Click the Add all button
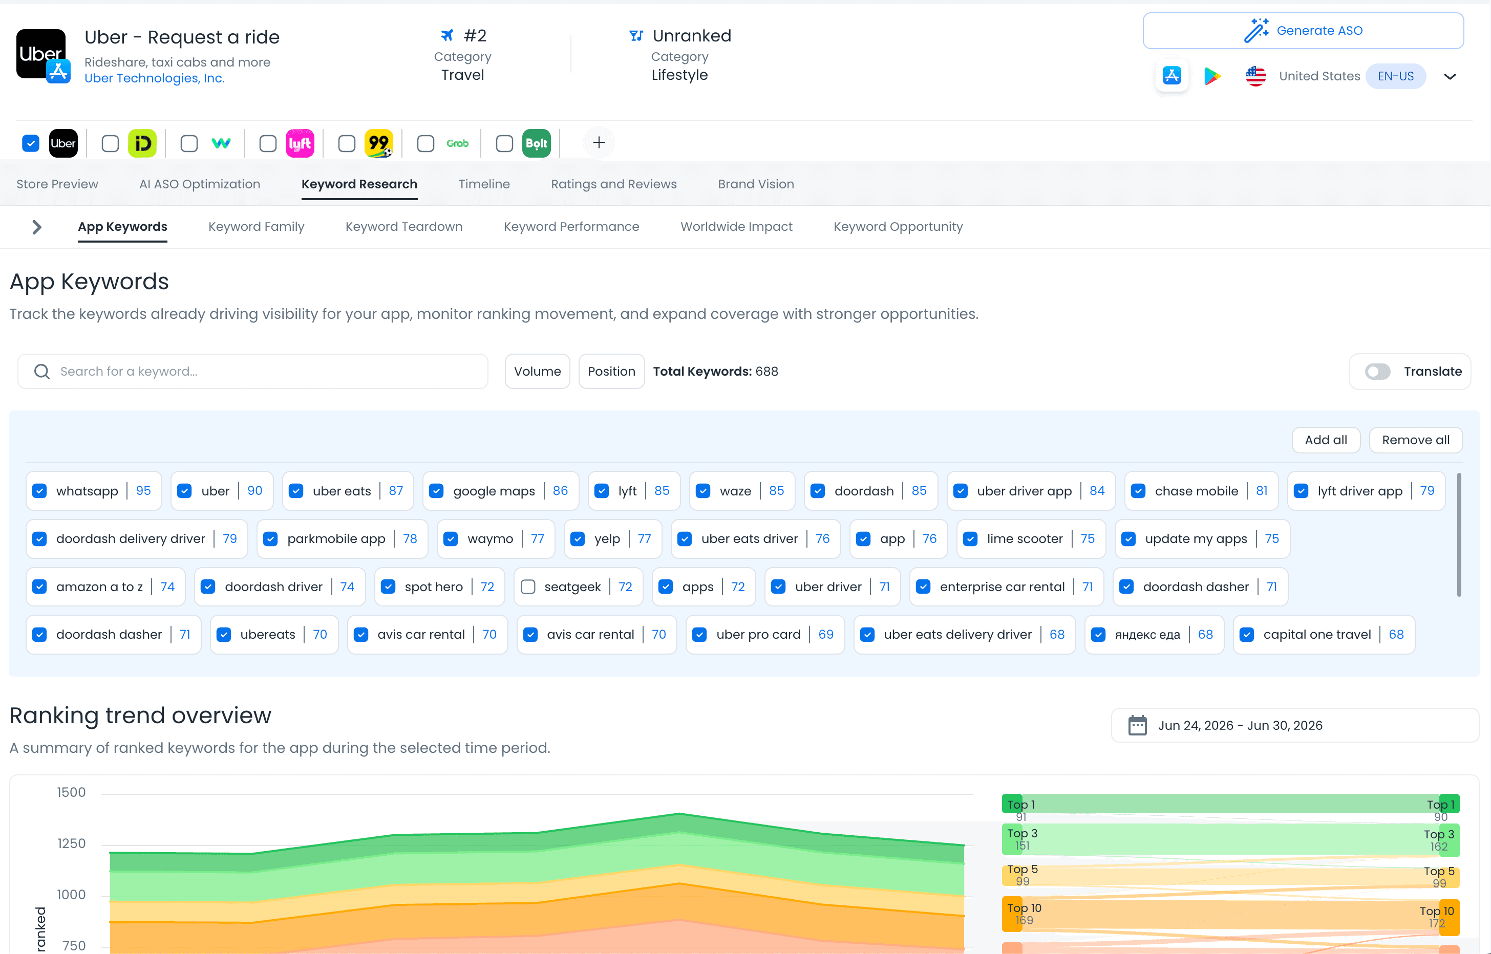 click(x=1326, y=440)
